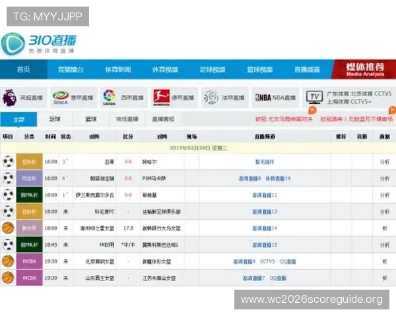This screenshot has width=396, height=316.
Task: Click basketball icon in 山东西王女篮 row
Action: [8, 278]
